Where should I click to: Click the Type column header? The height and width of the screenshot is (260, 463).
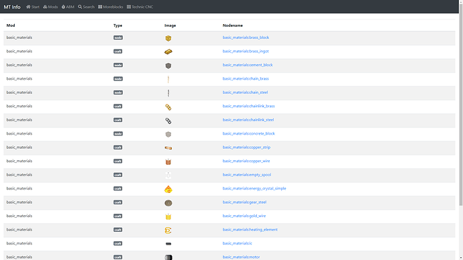tap(117, 25)
